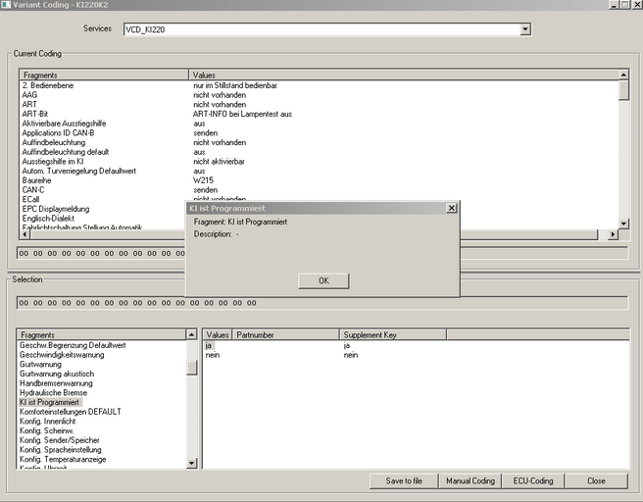643x502 pixels.
Task: Click Values header in Selection table
Action: click(218, 334)
